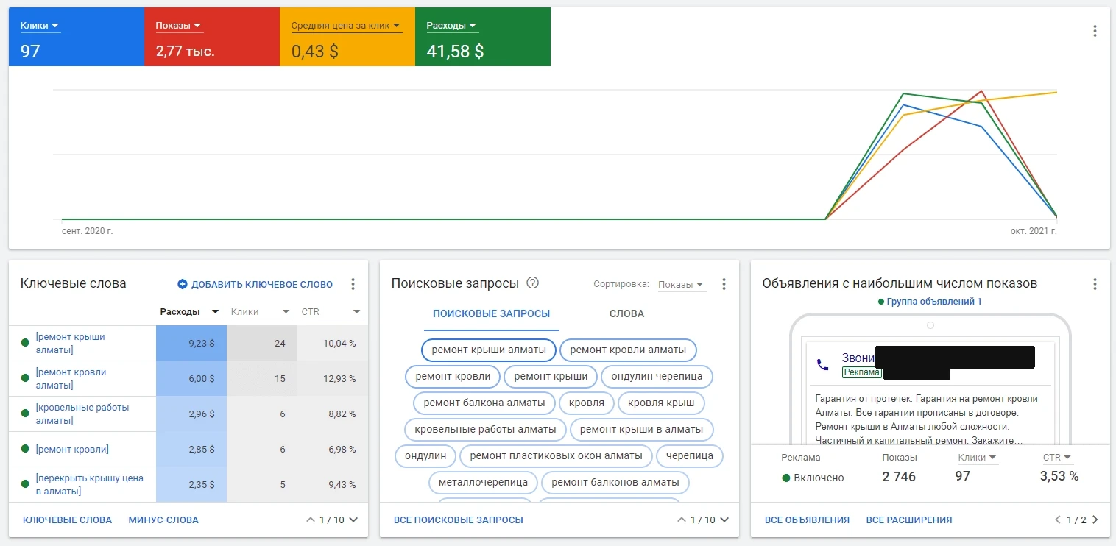The width and height of the screenshot is (1116, 546).
Task: Show the next ad in the ads card
Action: (1095, 520)
